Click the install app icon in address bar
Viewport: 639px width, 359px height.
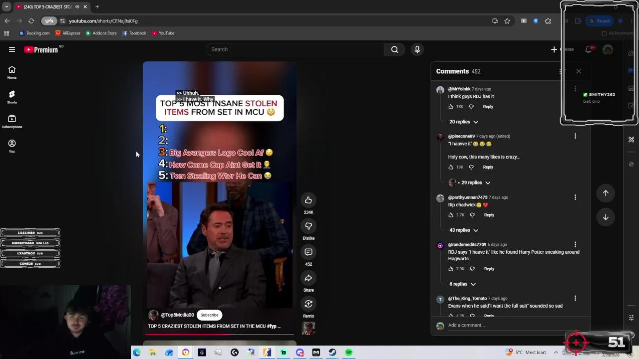pos(495,21)
